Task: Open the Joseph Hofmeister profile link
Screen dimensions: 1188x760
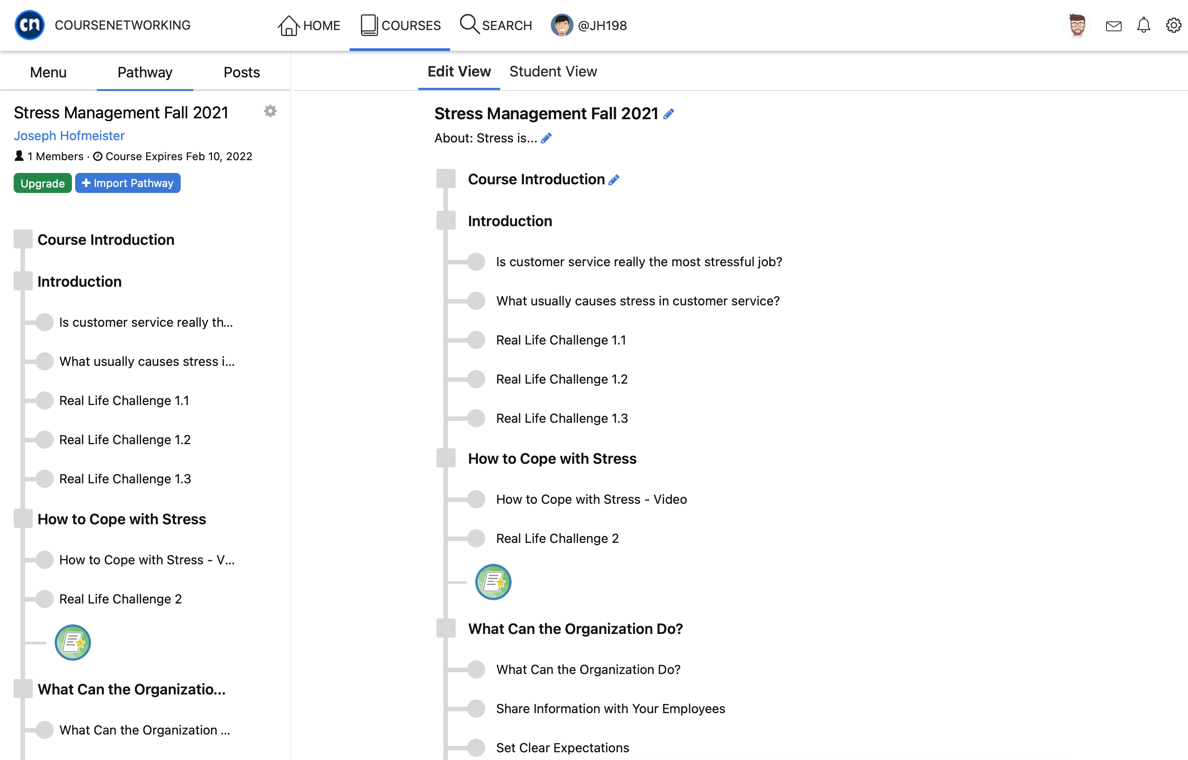Action: [x=69, y=135]
